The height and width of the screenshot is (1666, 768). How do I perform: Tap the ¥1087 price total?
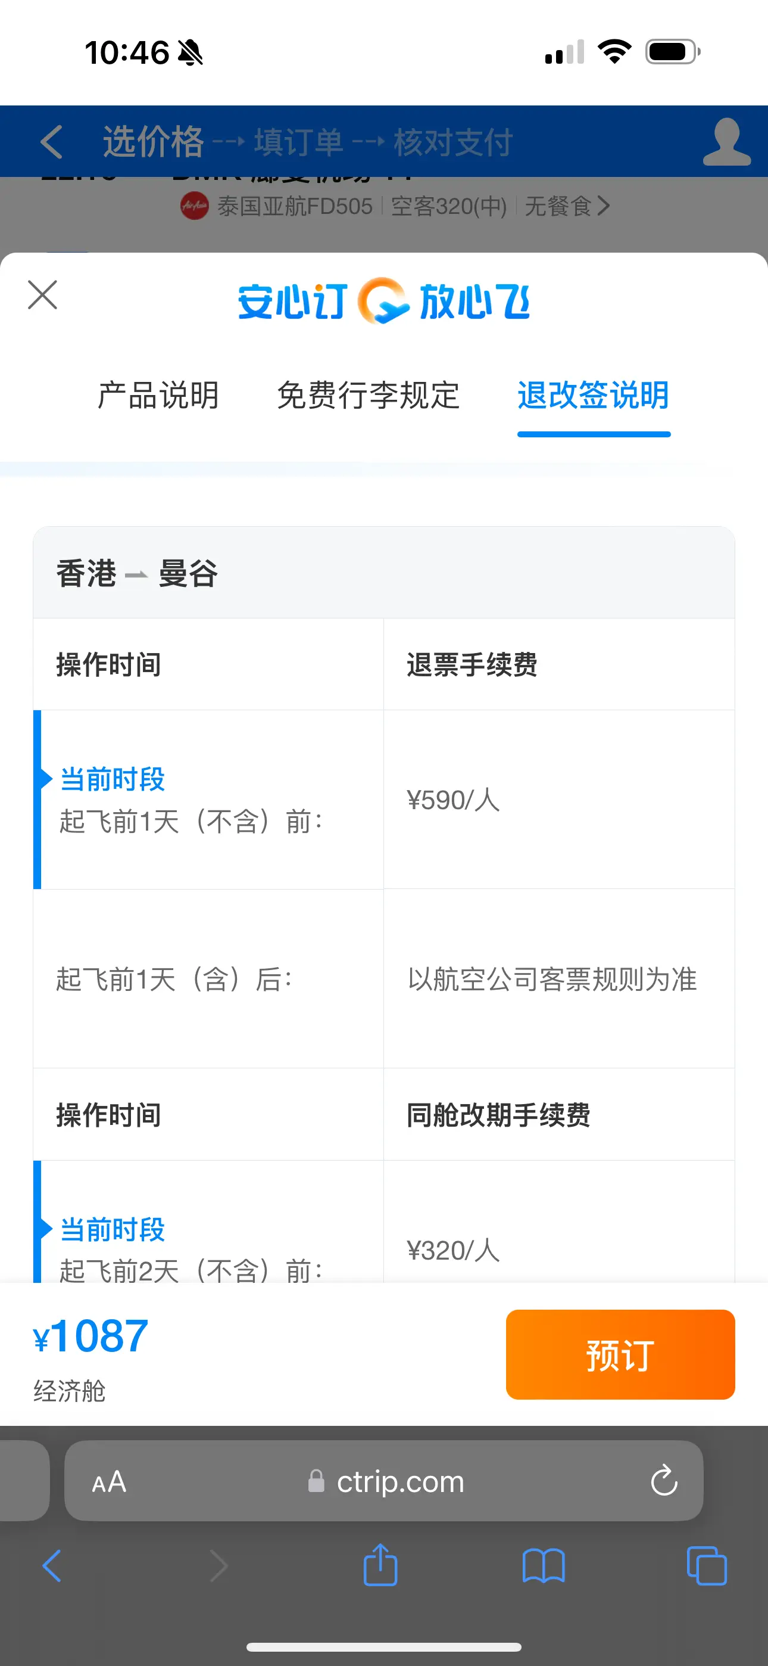tap(90, 1336)
